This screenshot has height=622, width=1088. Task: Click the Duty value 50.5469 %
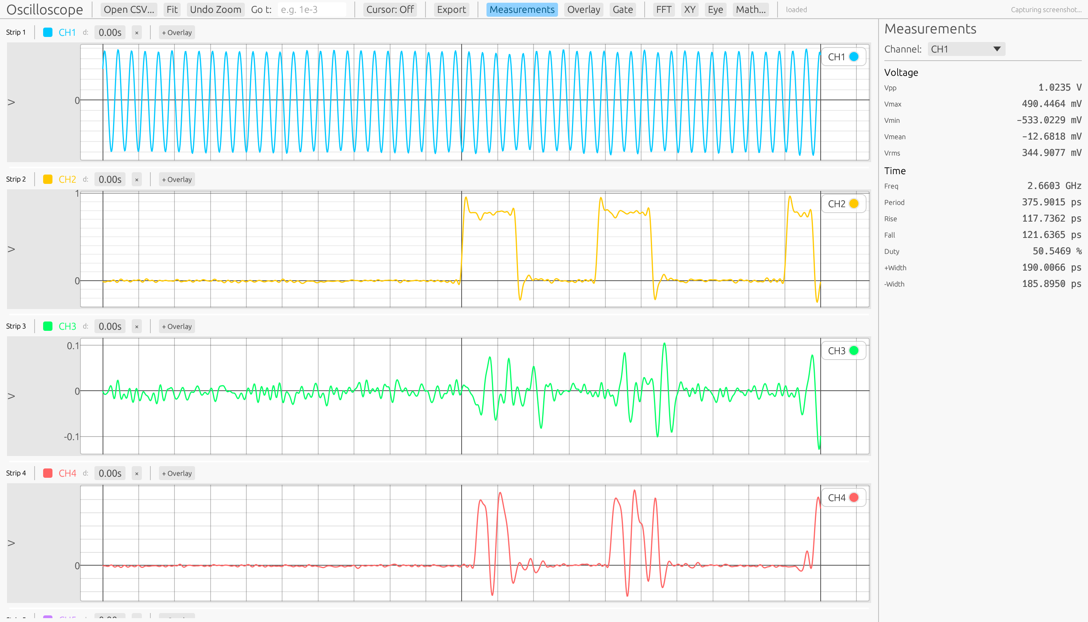1057,251
